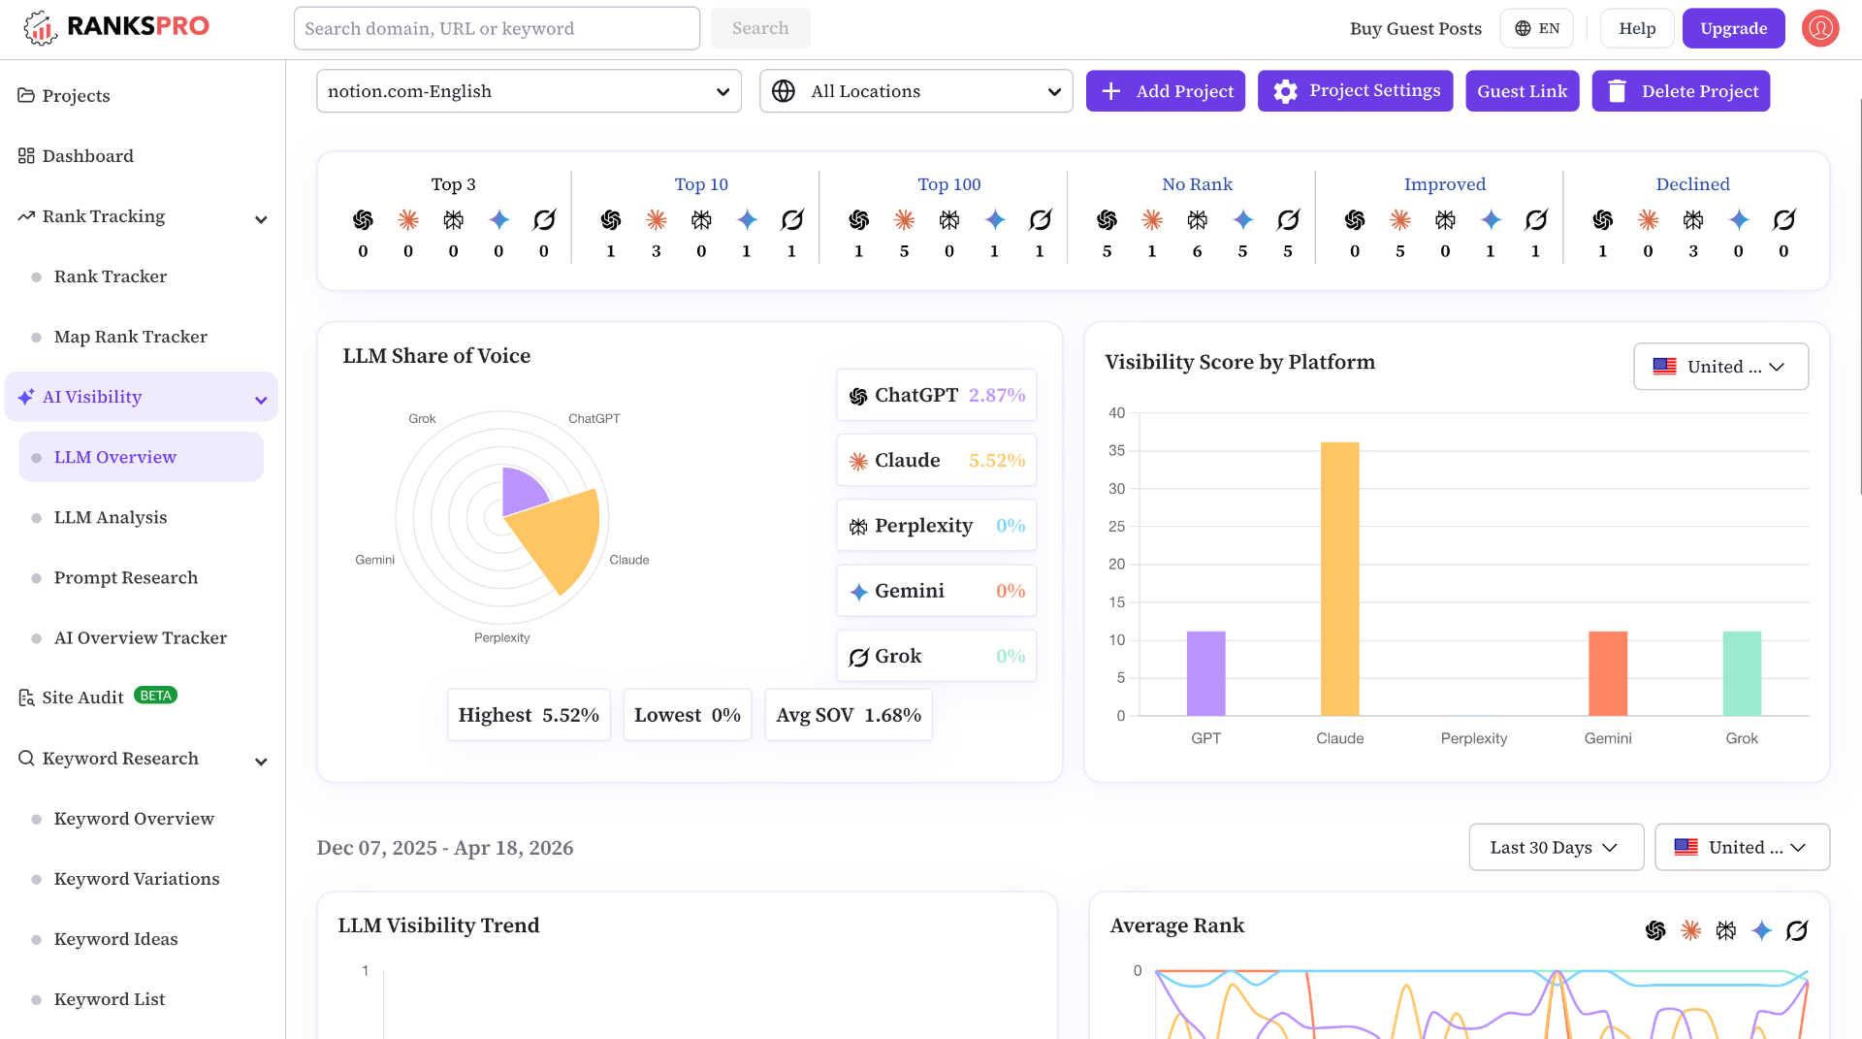The image size is (1862, 1039).
Task: Select LLM Overview in sidebar
Action: pyautogui.click(x=142, y=457)
